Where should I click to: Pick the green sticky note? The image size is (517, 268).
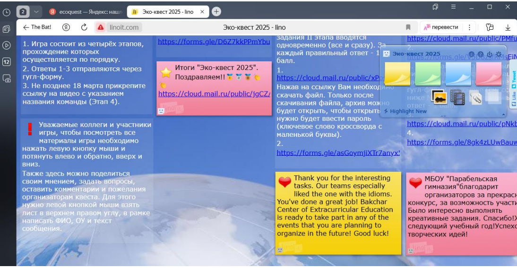(428, 74)
